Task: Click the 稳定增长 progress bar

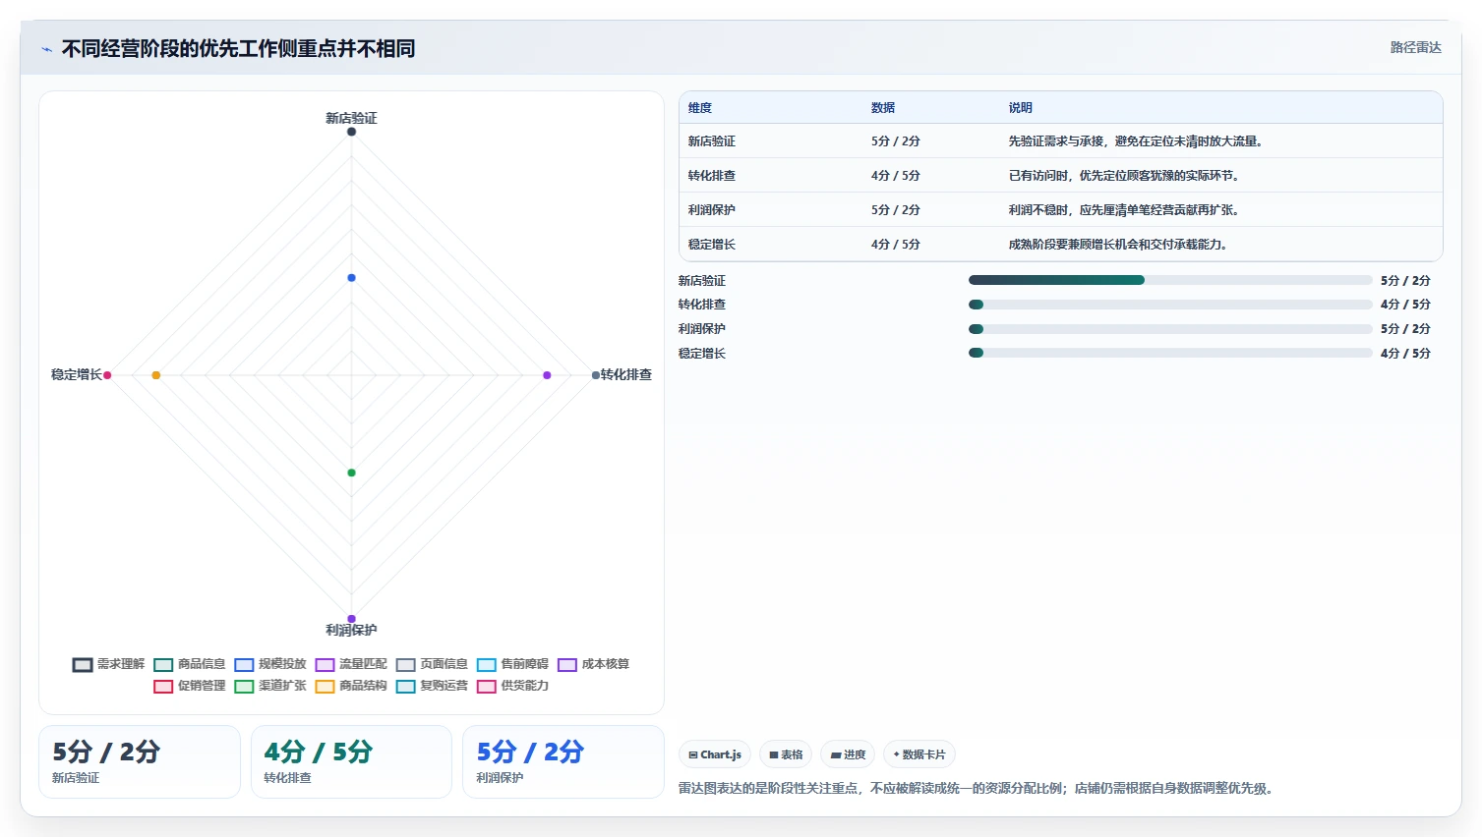Action: pyautogui.click(x=1170, y=353)
